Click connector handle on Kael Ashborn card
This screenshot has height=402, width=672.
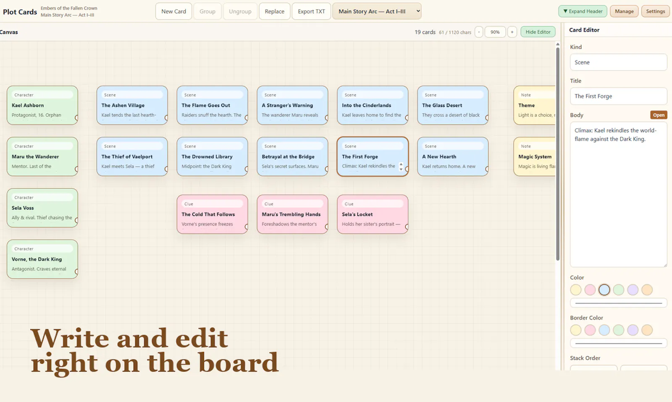click(x=77, y=118)
